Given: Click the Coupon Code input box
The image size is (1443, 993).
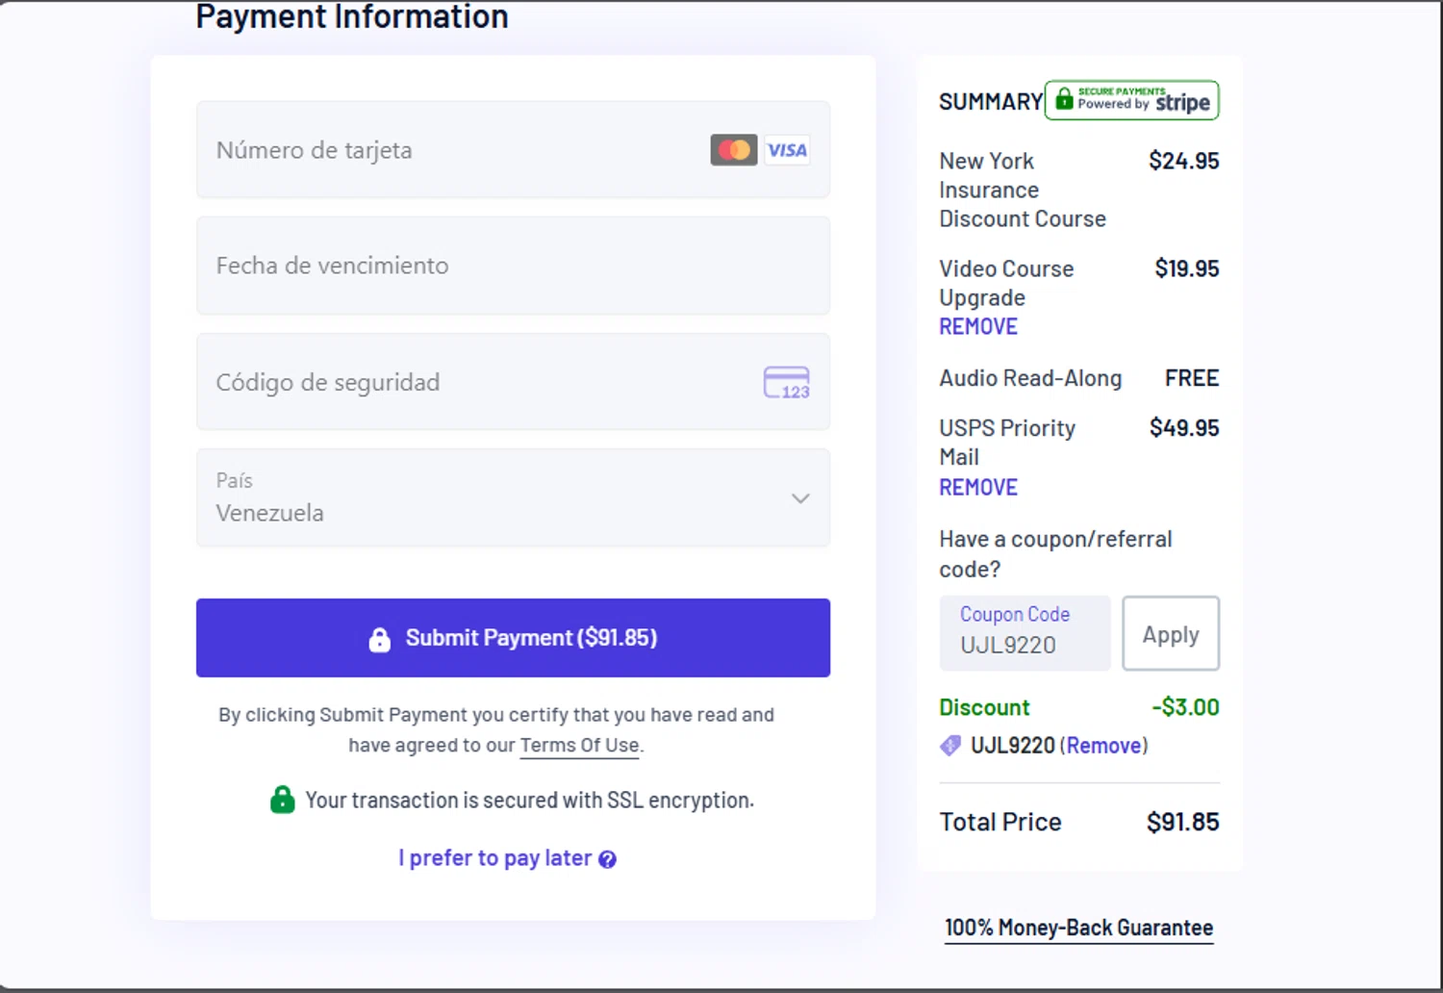Looking at the screenshot, I should click(1025, 634).
